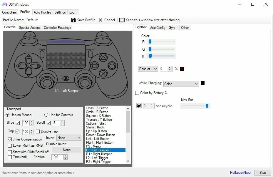The height and width of the screenshot is (177, 273).
Task: Click the Square button on controller image
Action: pyautogui.click(x=95, y=66)
